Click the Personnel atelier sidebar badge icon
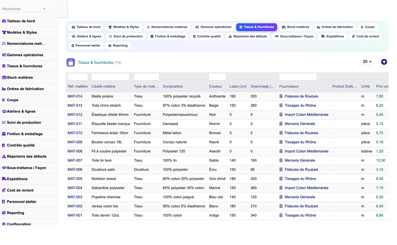The width and height of the screenshot is (397, 245). tap(4, 201)
